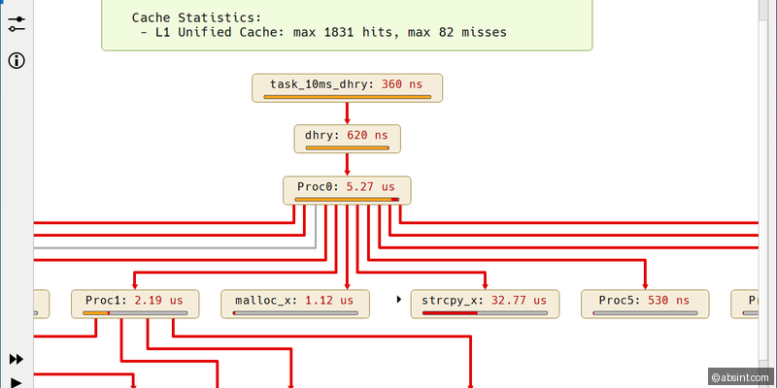Click the Cache Statistics info box
The image size is (777, 388).
[x=347, y=25]
